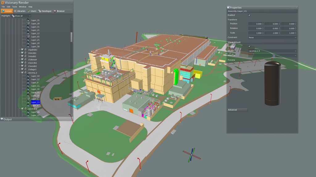The width and height of the screenshot is (316, 177).
Task: Open the Constraint 'None' dropdown
Action: click(272, 37)
